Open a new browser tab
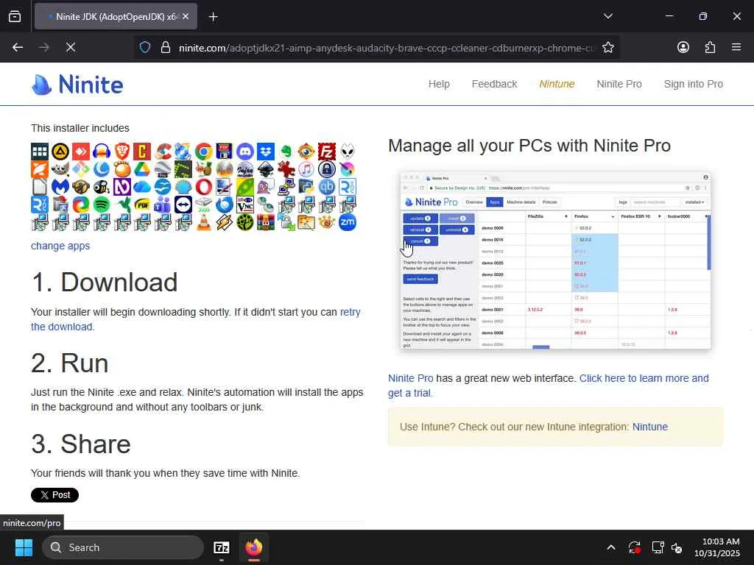 pyautogui.click(x=214, y=17)
